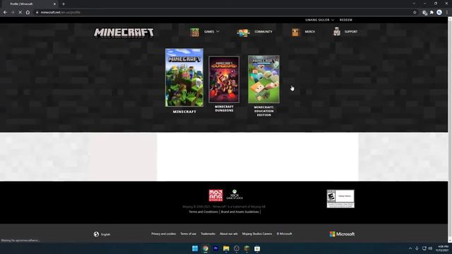Open Microsoft Store from taskbar

(x=257, y=248)
